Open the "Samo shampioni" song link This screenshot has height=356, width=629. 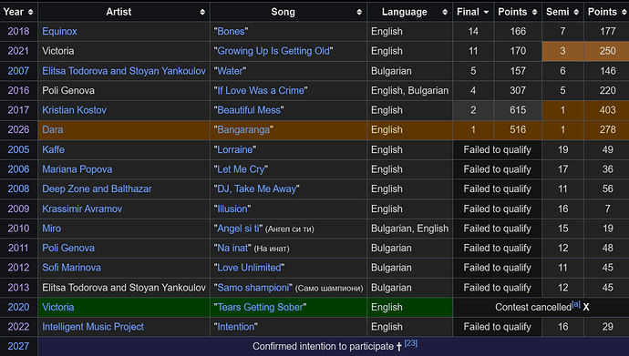tap(253, 288)
